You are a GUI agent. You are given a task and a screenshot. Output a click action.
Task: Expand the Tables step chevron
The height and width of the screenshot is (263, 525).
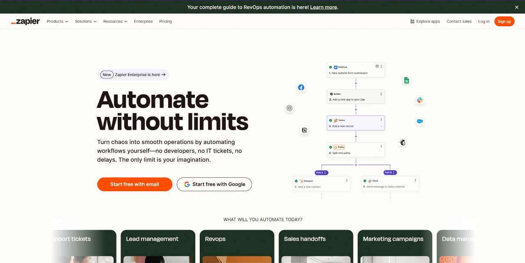[x=381, y=126]
